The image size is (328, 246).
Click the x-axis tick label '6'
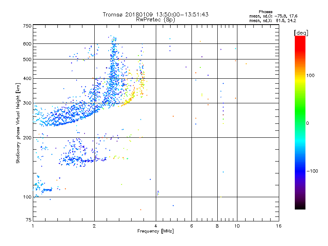[x=191, y=226]
